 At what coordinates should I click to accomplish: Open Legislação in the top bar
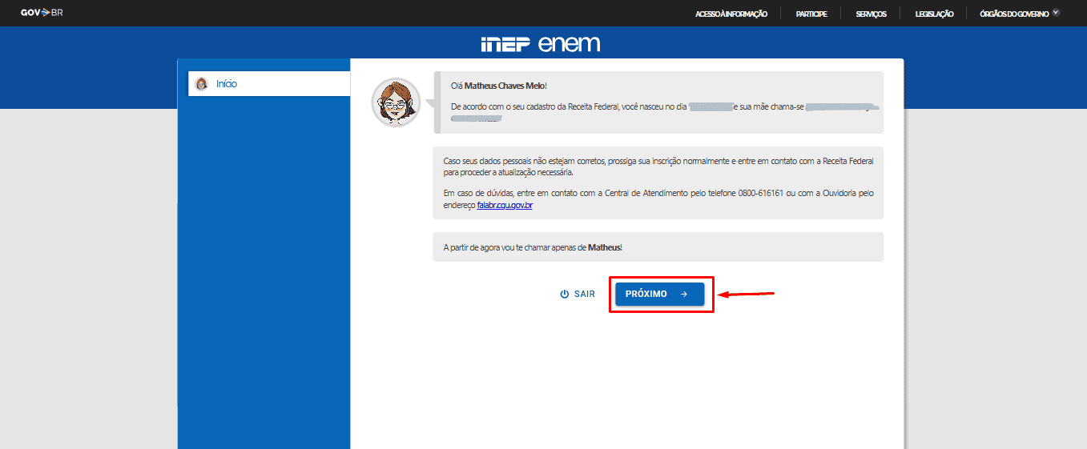click(x=934, y=14)
